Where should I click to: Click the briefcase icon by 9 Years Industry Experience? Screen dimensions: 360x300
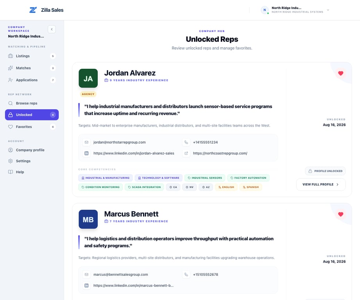pos(106,80)
